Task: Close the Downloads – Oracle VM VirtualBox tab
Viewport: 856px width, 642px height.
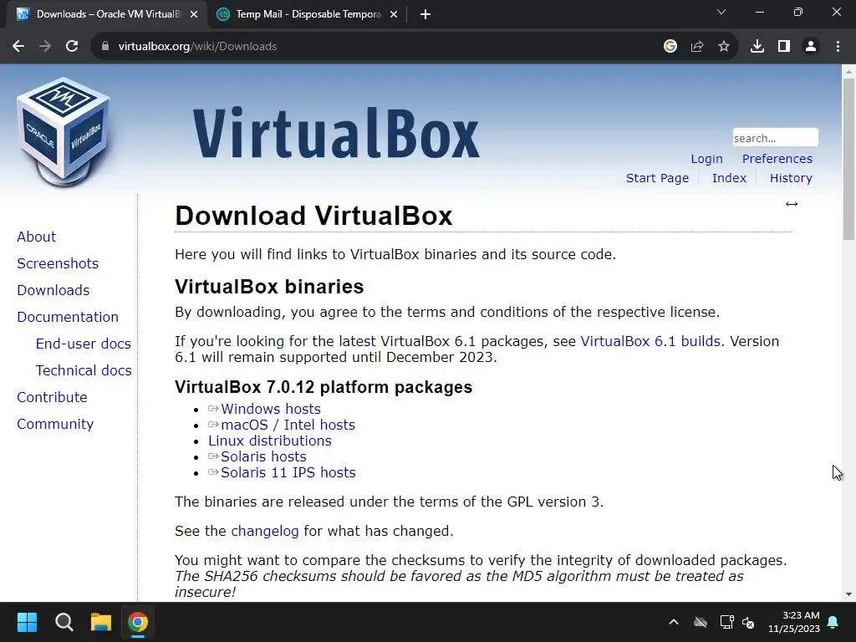Action: [194, 14]
